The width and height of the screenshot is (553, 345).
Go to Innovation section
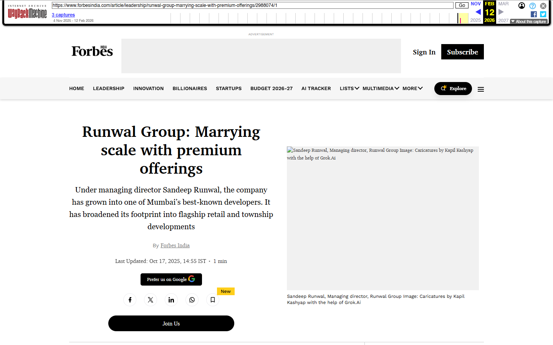148,89
